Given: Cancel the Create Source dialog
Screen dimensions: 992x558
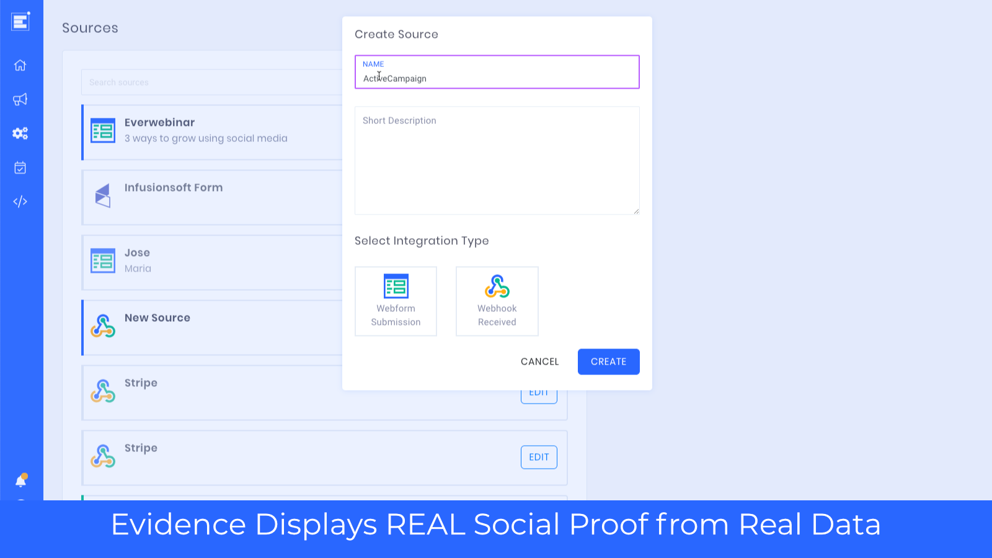Looking at the screenshot, I should pyautogui.click(x=540, y=361).
